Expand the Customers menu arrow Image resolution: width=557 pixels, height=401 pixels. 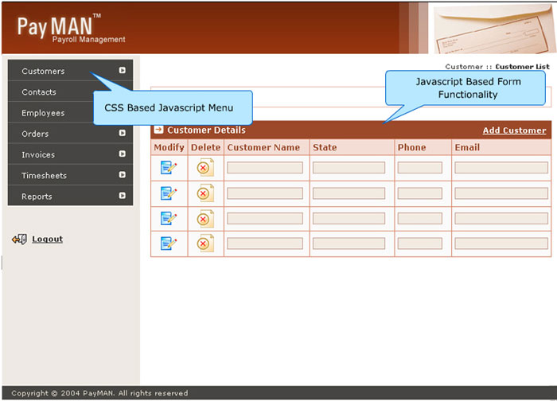tap(123, 70)
